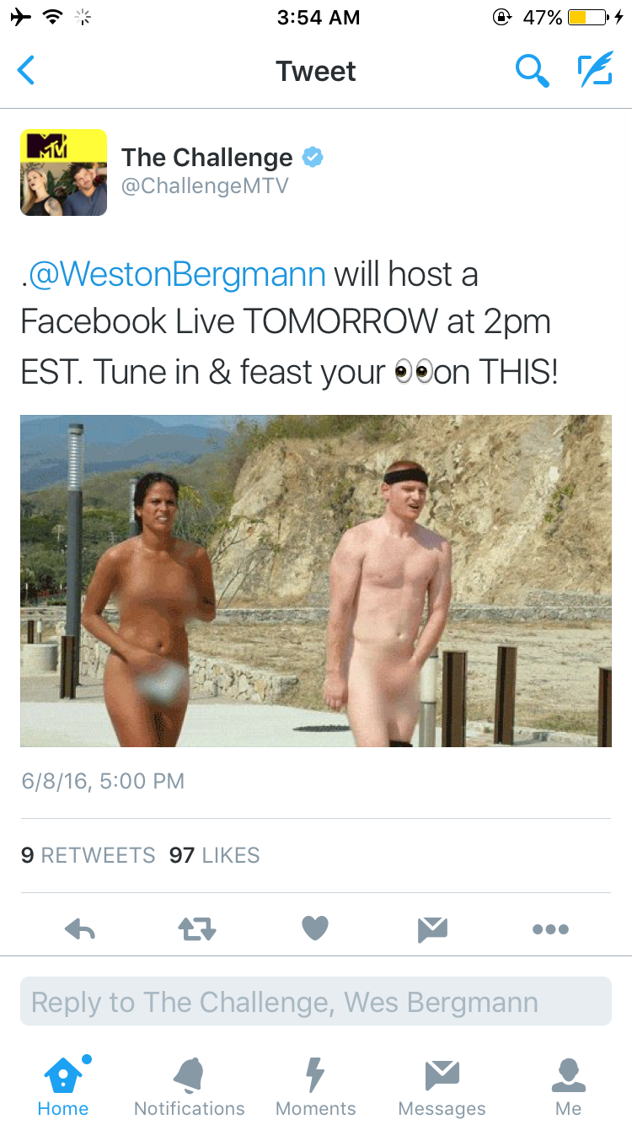Open the search magnifier icon
The image size is (632, 1125).
[532, 71]
